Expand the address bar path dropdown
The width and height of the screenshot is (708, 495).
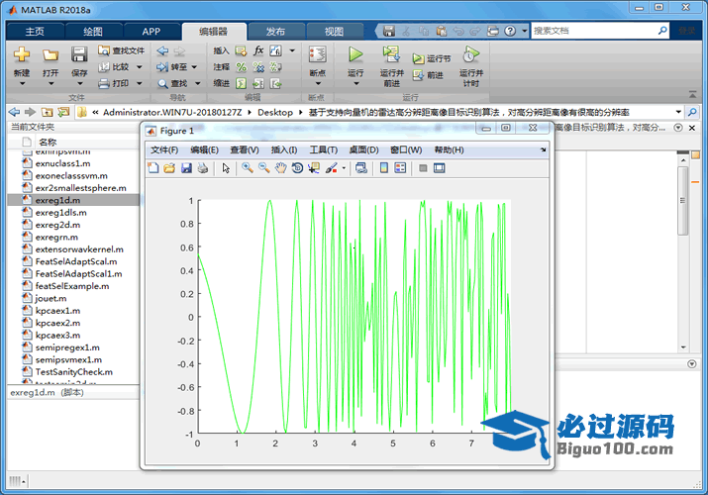click(678, 112)
